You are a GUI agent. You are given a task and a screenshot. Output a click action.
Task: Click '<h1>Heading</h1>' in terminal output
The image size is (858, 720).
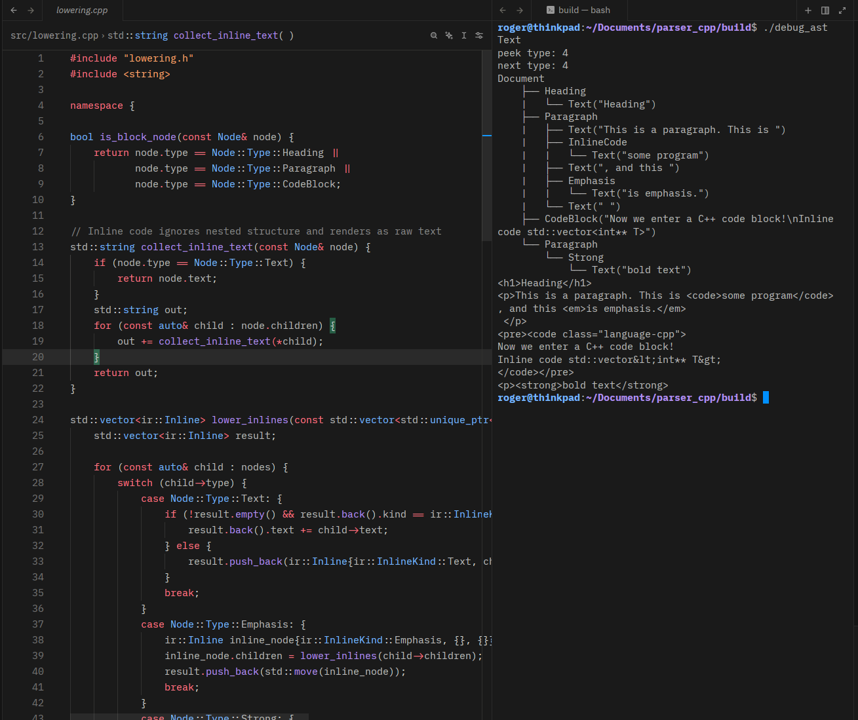point(545,283)
